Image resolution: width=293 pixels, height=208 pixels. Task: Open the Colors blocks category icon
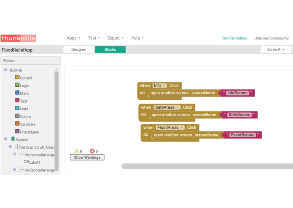(x=17, y=116)
